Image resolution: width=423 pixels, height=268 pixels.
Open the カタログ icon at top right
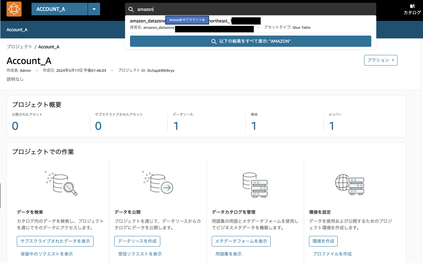click(x=412, y=9)
